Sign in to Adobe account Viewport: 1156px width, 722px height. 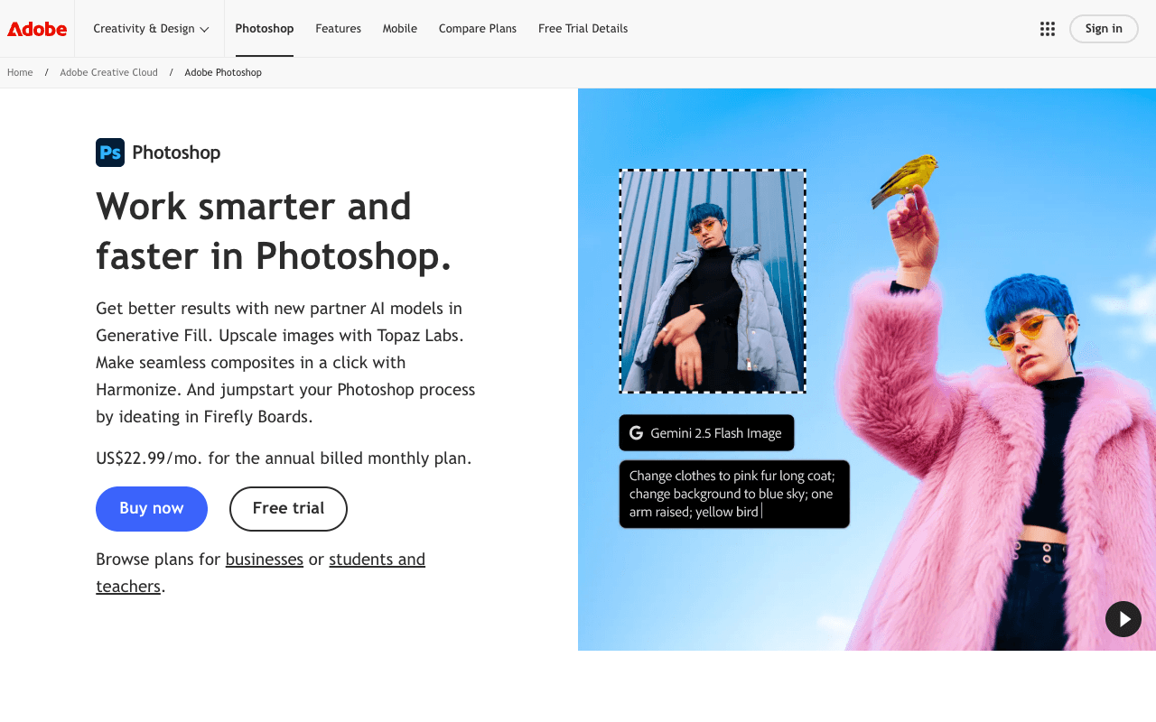(x=1104, y=28)
